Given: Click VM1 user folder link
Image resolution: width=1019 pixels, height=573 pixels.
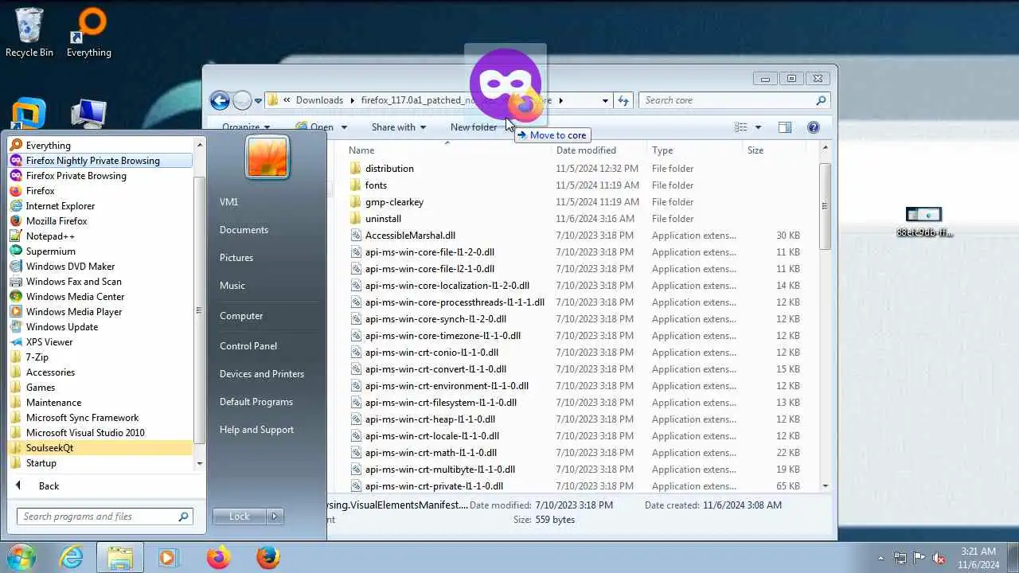Looking at the screenshot, I should click(x=229, y=202).
